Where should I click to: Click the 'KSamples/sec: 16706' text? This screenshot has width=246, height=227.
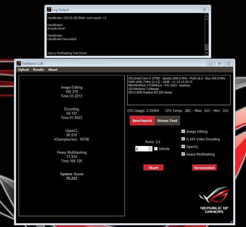(x=72, y=139)
